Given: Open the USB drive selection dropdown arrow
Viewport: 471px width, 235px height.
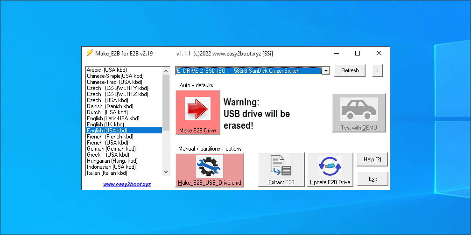Looking at the screenshot, I should [x=326, y=71].
